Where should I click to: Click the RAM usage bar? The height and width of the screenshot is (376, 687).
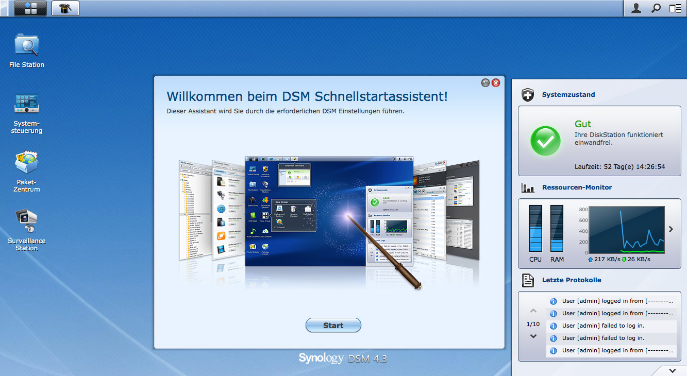tap(557, 228)
